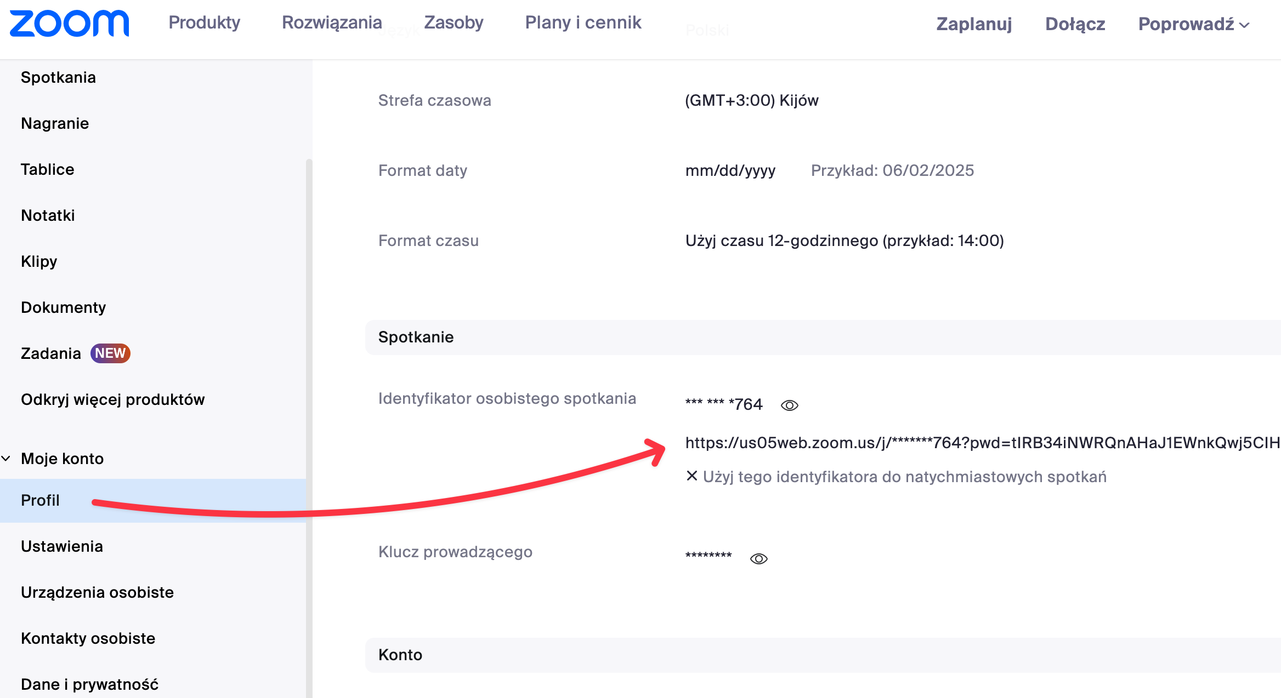Select the Profil sidebar item
The height and width of the screenshot is (698, 1281).
coord(153,500)
